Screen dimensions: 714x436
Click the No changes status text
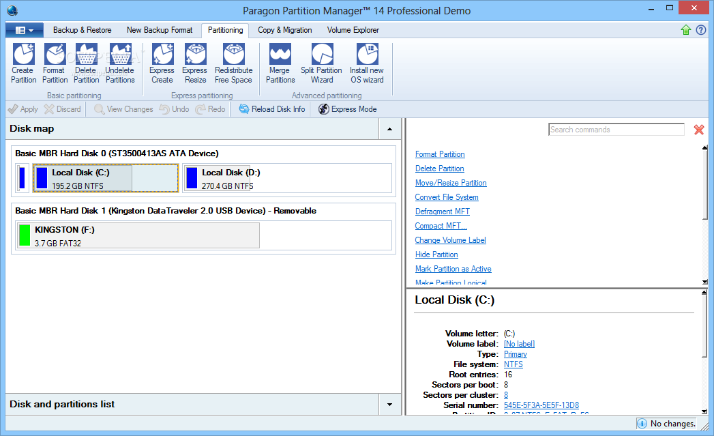(672, 424)
